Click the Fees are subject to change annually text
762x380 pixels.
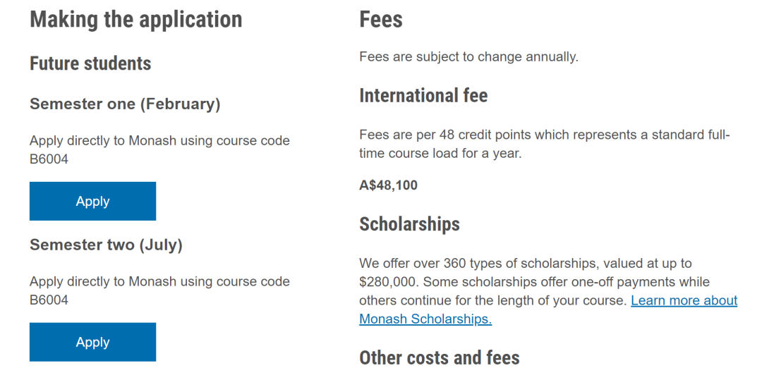tap(469, 57)
